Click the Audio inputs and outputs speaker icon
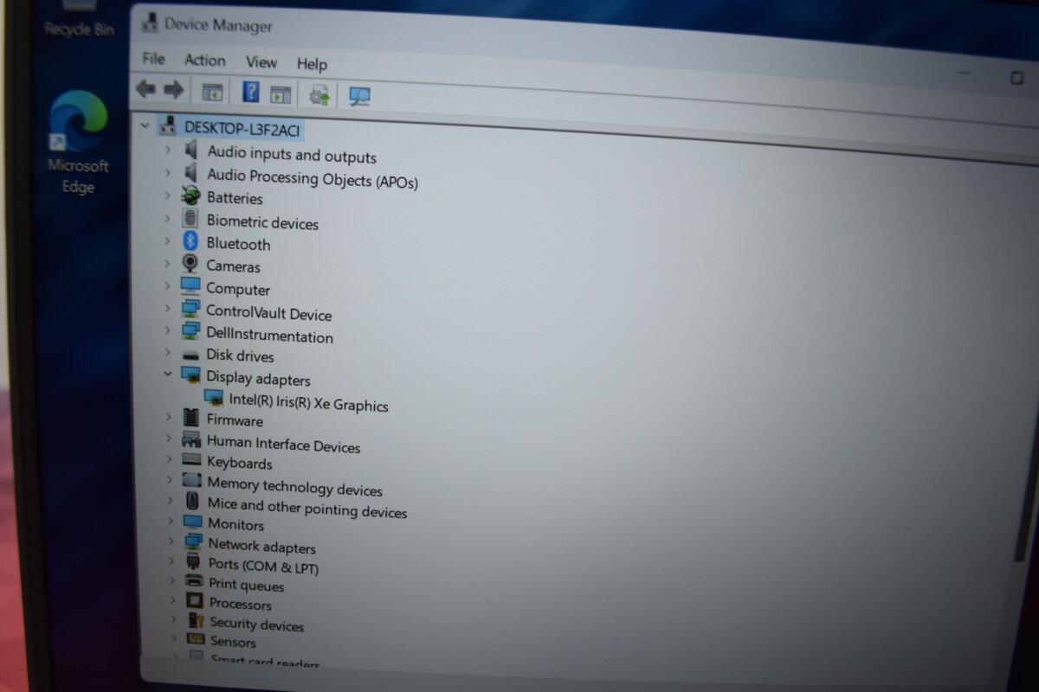The height and width of the screenshot is (692, 1039). [x=191, y=150]
